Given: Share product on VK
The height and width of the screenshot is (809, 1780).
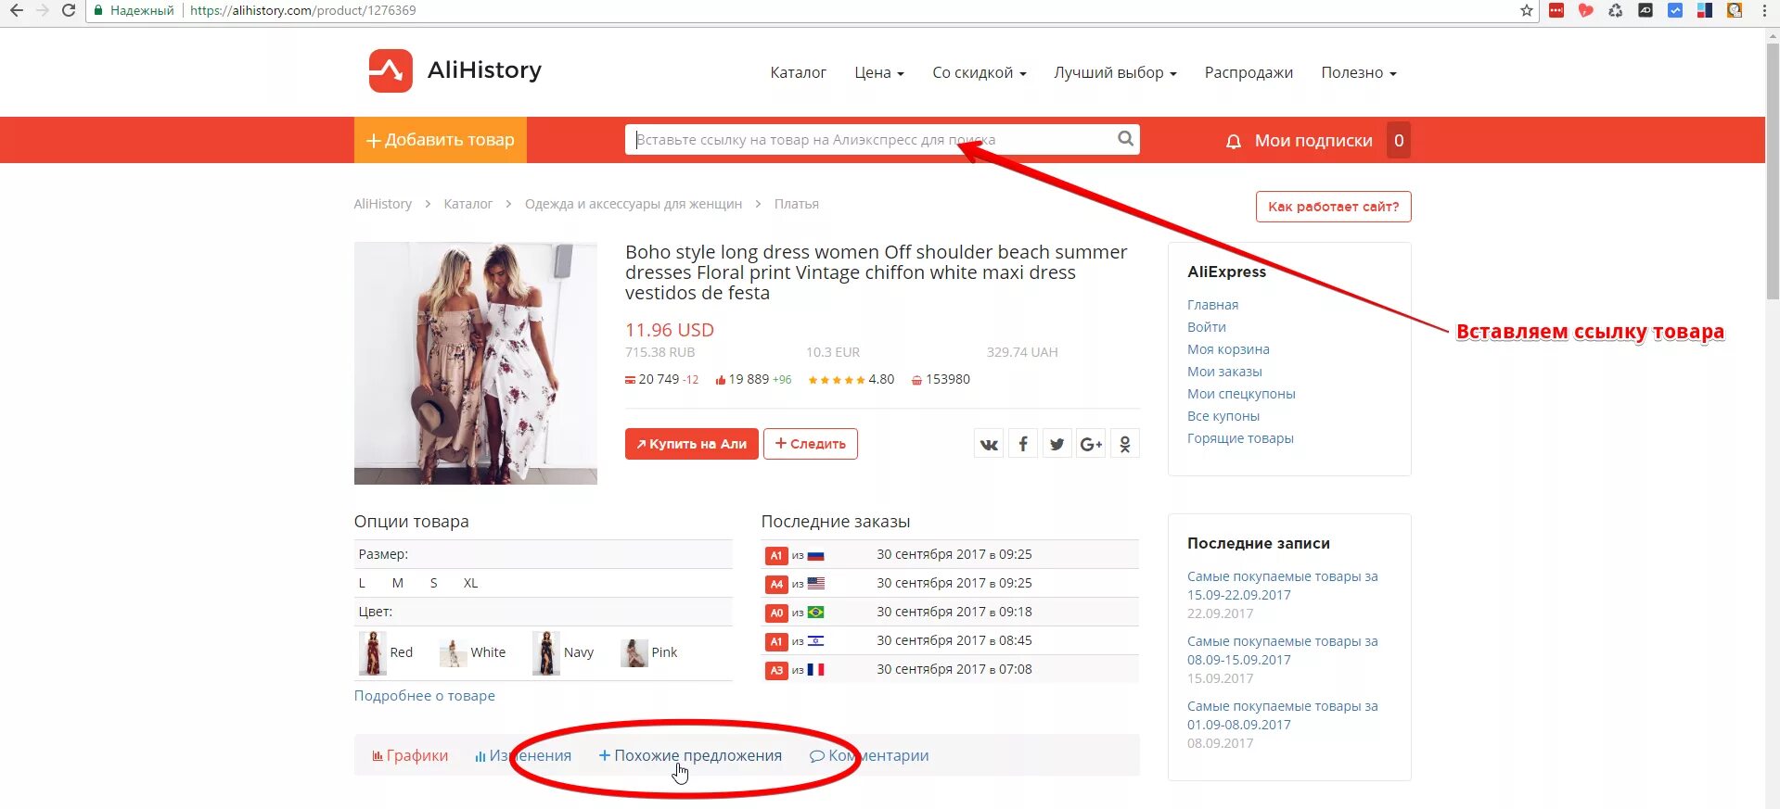Looking at the screenshot, I should pos(989,444).
